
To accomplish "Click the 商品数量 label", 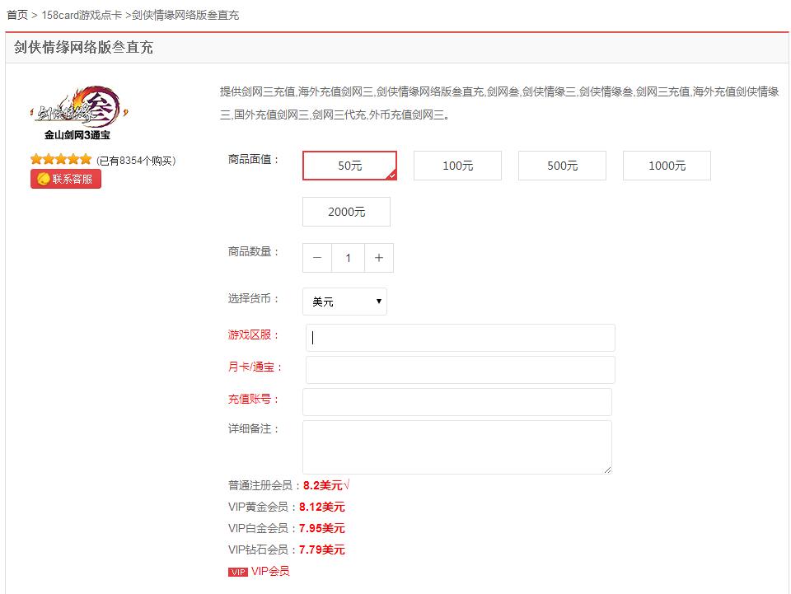I will pyautogui.click(x=253, y=251).
